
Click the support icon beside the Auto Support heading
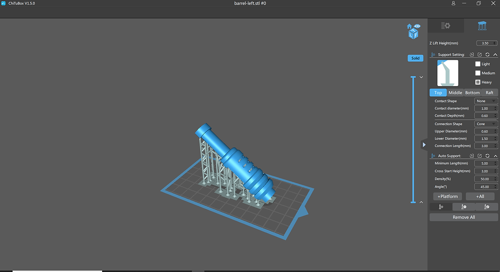pyautogui.click(x=433, y=156)
